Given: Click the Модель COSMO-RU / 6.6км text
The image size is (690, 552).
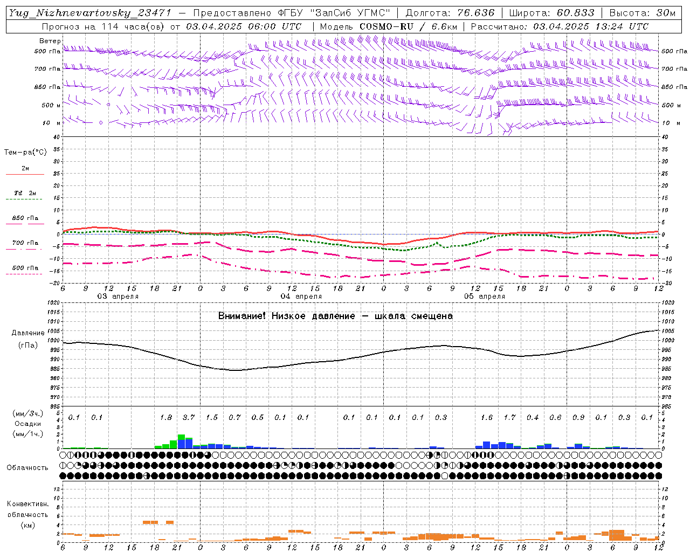Looking at the screenshot, I should pyautogui.click(x=388, y=26).
